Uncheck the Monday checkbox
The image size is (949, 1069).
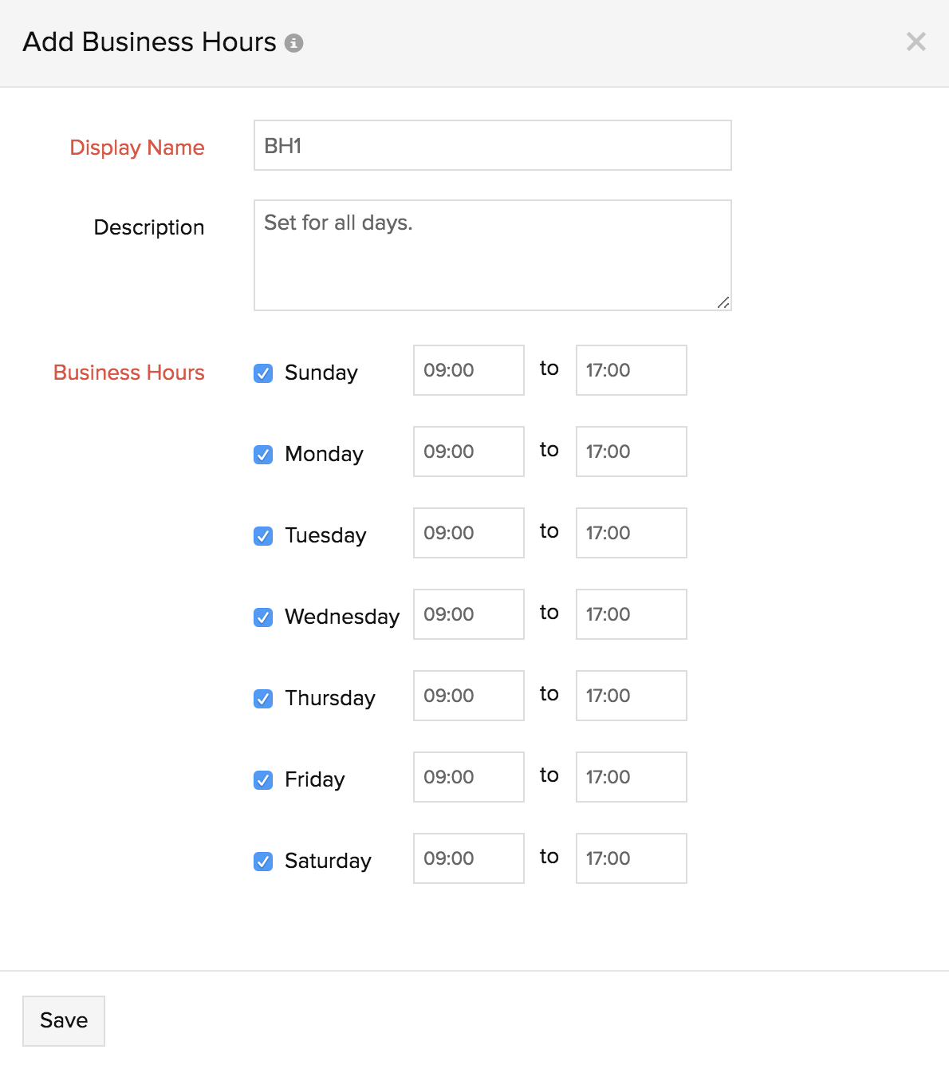coord(262,454)
